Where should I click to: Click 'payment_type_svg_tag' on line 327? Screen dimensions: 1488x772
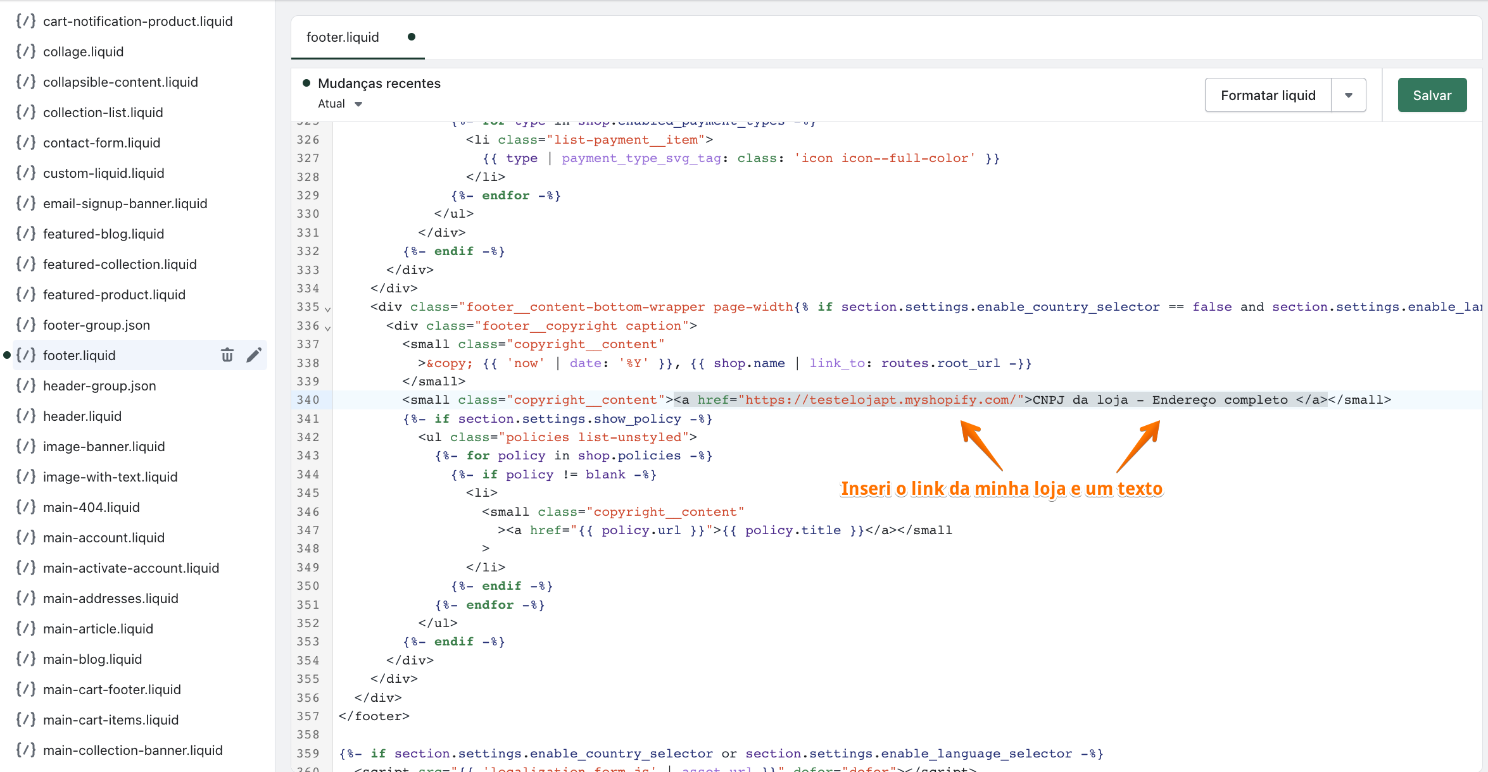coord(641,158)
